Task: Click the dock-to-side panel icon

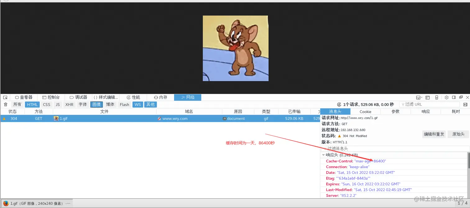Action: 454,97
